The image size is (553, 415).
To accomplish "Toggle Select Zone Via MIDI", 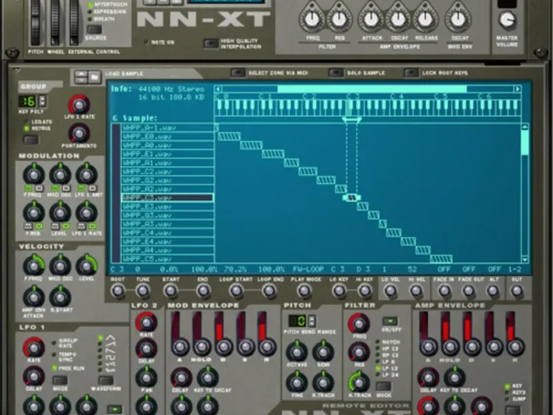I will [x=238, y=73].
